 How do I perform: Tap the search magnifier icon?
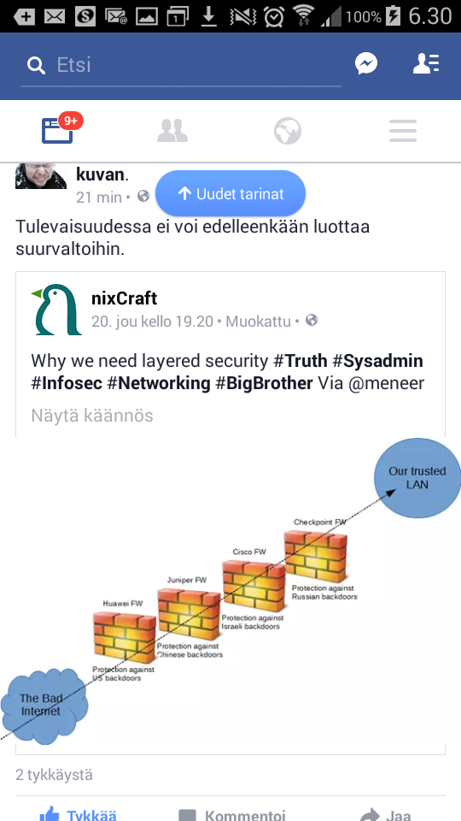coord(36,66)
